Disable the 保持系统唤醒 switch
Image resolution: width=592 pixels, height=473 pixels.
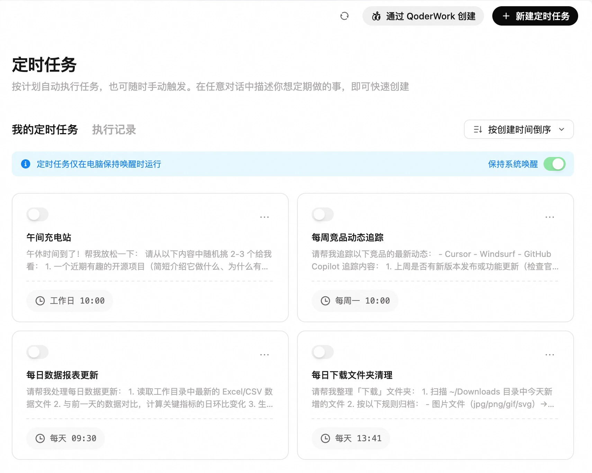pyautogui.click(x=555, y=164)
